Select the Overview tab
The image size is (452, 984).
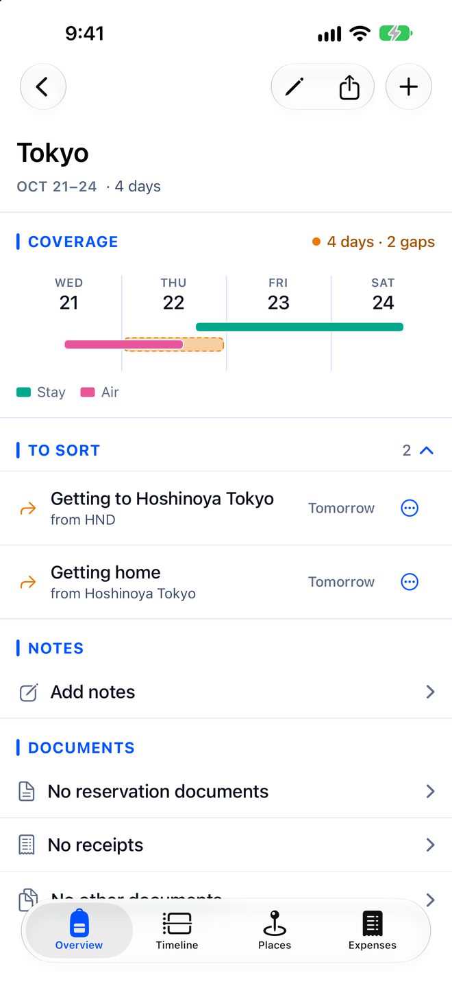[x=79, y=930]
